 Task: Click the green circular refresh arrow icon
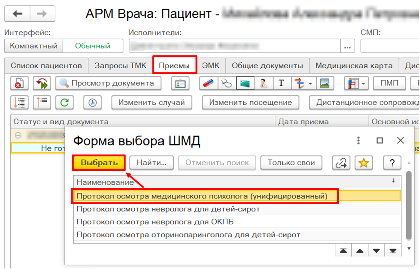coord(64,103)
